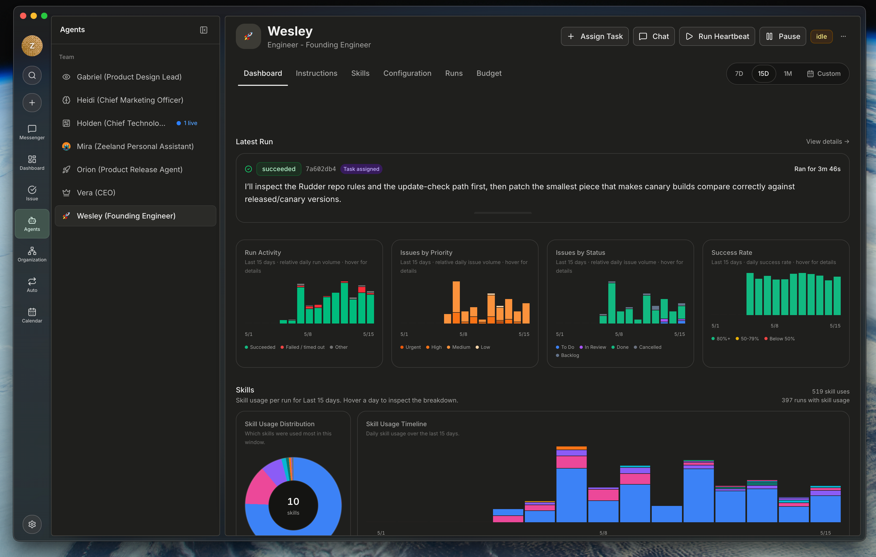Click the run ID 7a602db4
This screenshot has height=557, width=876.
point(321,169)
